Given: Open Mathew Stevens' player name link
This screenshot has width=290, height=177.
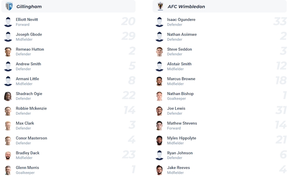Looking at the screenshot, I should tap(182, 123).
